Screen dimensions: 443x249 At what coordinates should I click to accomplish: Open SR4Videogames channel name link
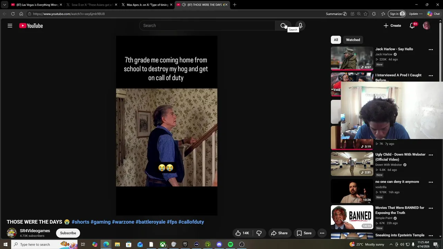pyautogui.click(x=35, y=231)
